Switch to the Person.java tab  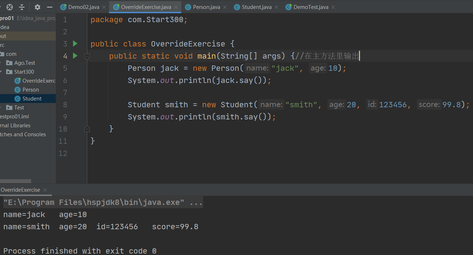click(x=206, y=7)
